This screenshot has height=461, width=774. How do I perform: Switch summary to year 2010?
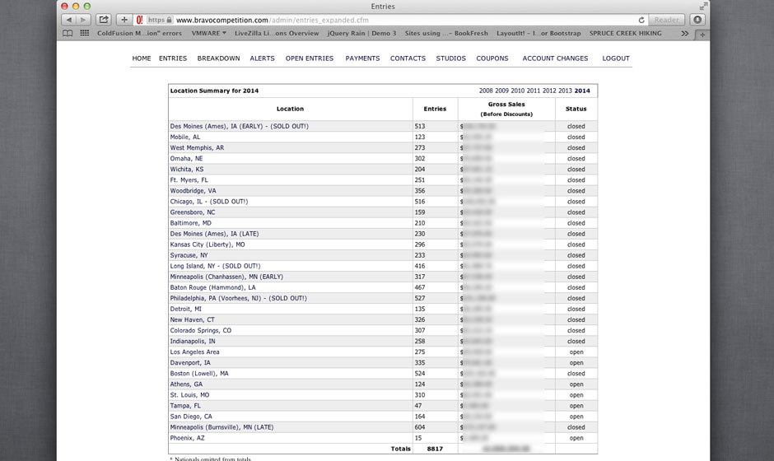tap(517, 91)
